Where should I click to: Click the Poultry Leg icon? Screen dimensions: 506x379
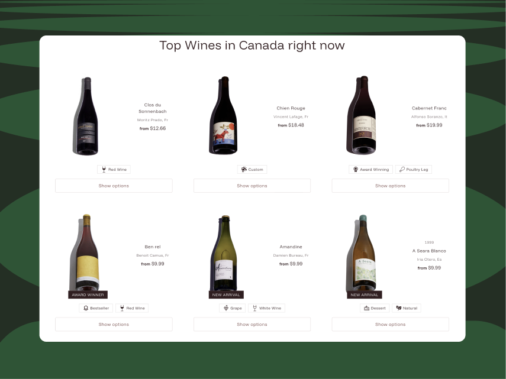coord(402,170)
